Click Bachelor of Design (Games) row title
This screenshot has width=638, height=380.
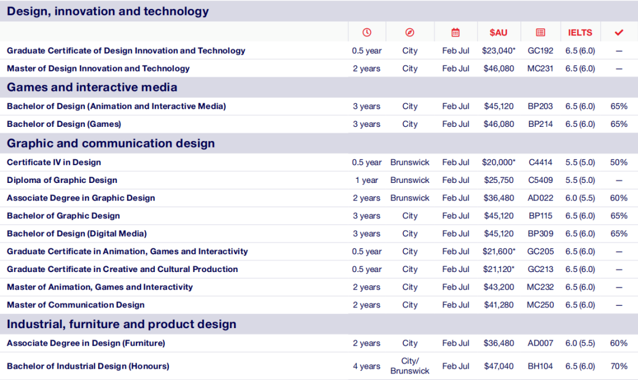tap(64, 124)
